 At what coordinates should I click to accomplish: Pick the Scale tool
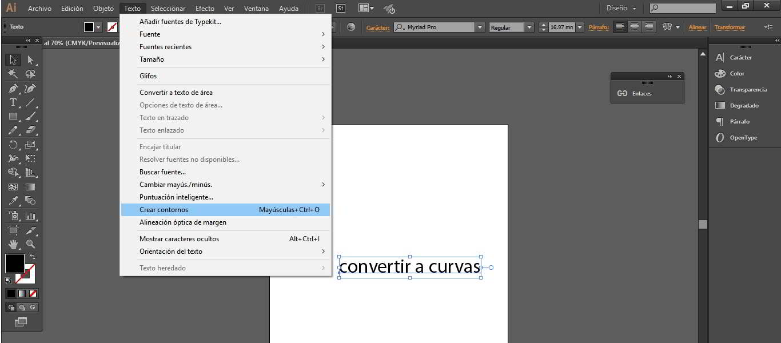(30, 145)
